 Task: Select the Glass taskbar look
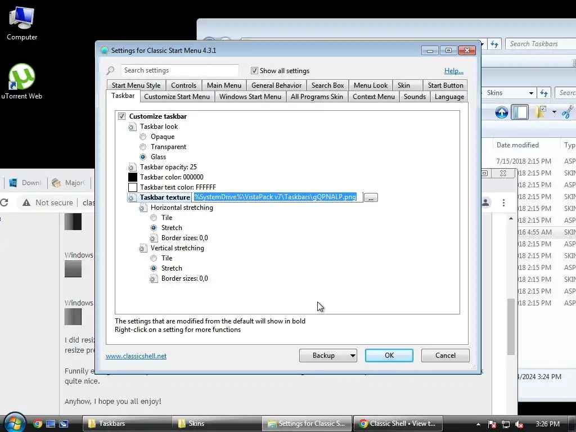143,157
